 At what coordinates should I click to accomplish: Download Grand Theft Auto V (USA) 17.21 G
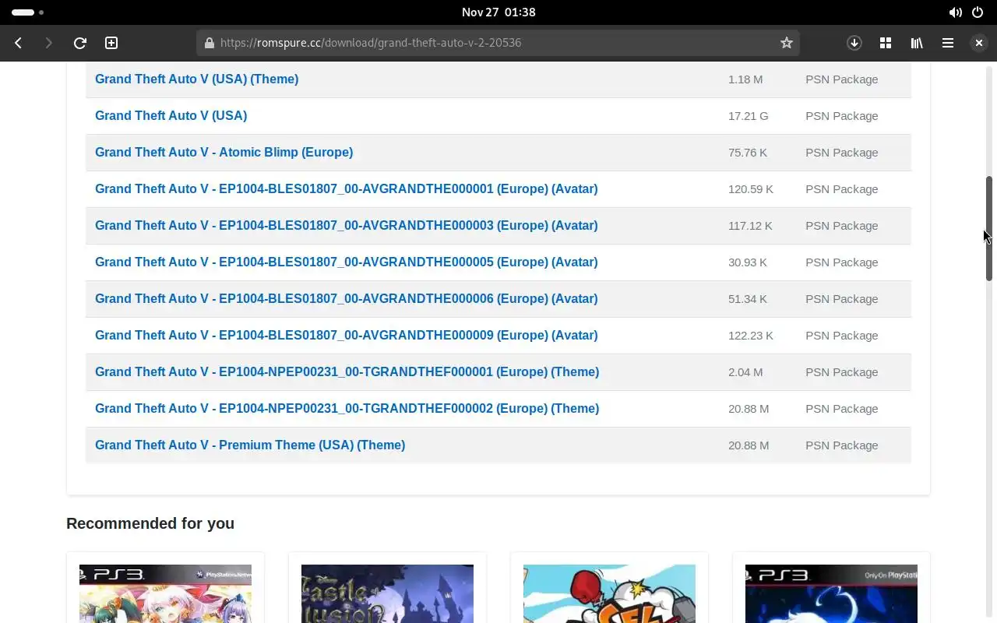(171, 115)
